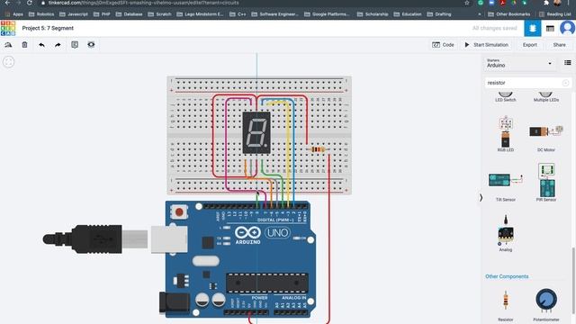Open the Database bookmarks folder

pyautogui.click(x=129, y=14)
